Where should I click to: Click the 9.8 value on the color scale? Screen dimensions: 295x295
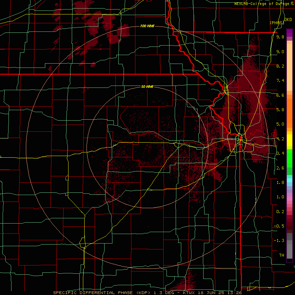(280, 37)
